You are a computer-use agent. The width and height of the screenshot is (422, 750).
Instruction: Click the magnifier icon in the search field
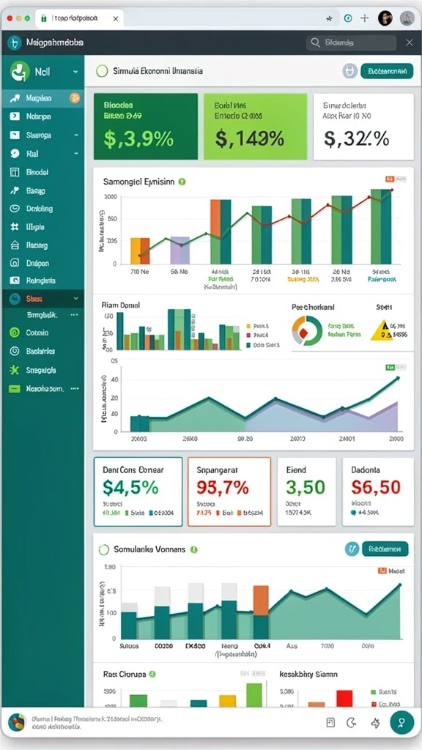pyautogui.click(x=315, y=42)
